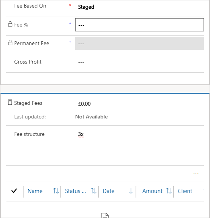Sort the grid by Name column header
Screen dimensions: 210x218
point(35,191)
